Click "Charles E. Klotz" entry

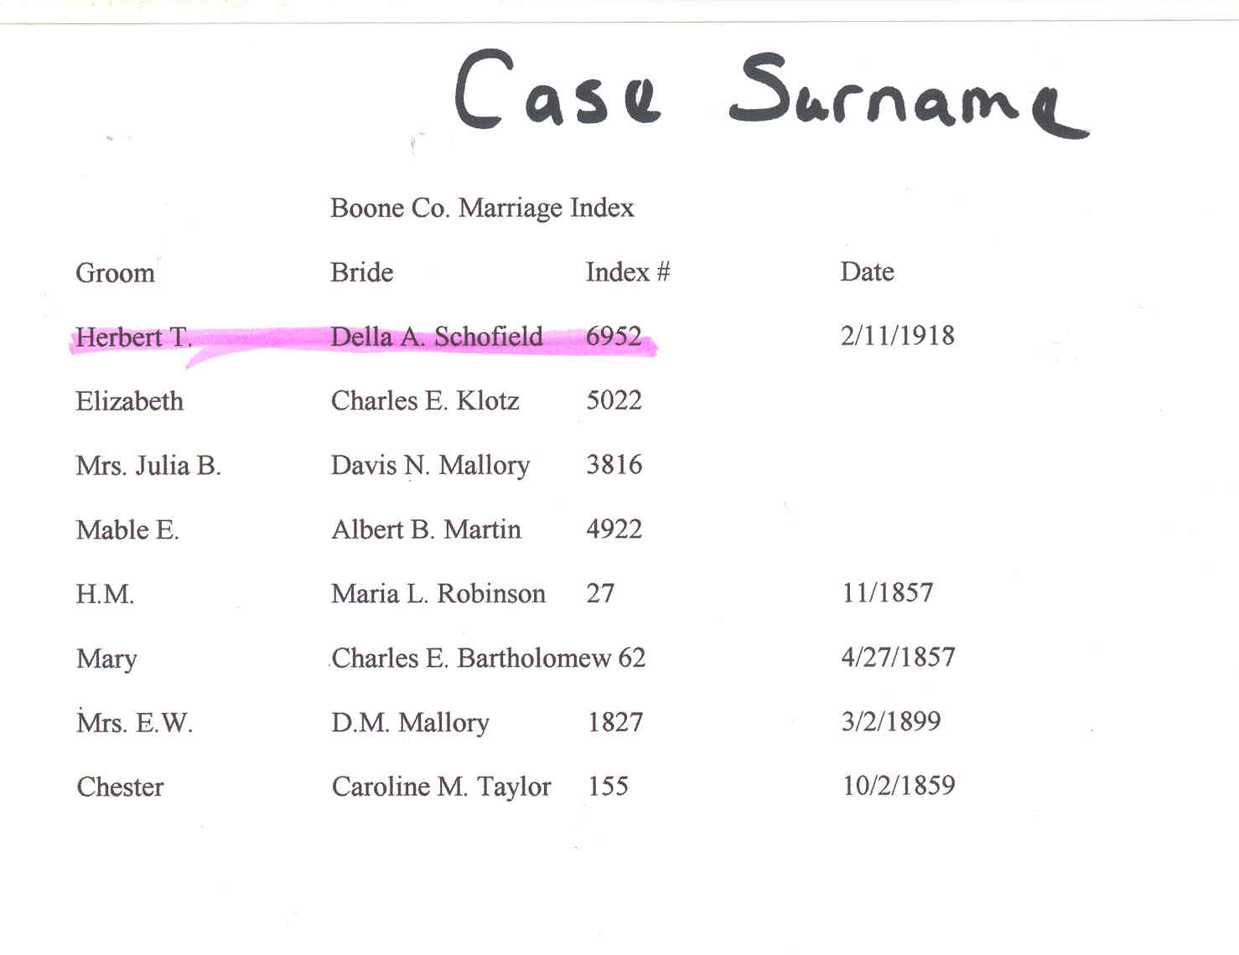(x=425, y=401)
